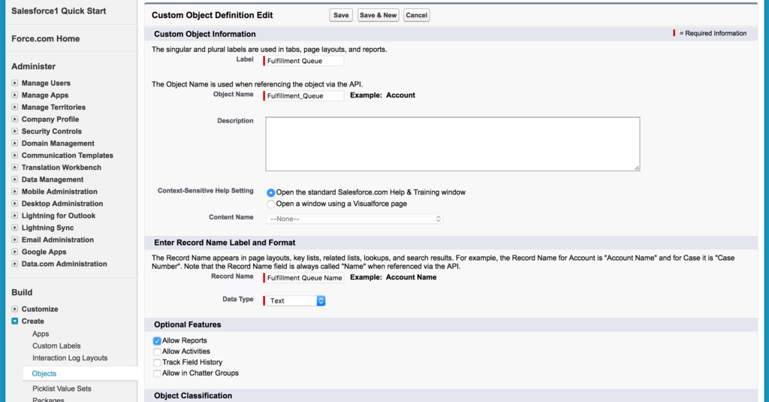The height and width of the screenshot is (402, 769).
Task: Open the Data Type dropdown
Action: point(295,301)
